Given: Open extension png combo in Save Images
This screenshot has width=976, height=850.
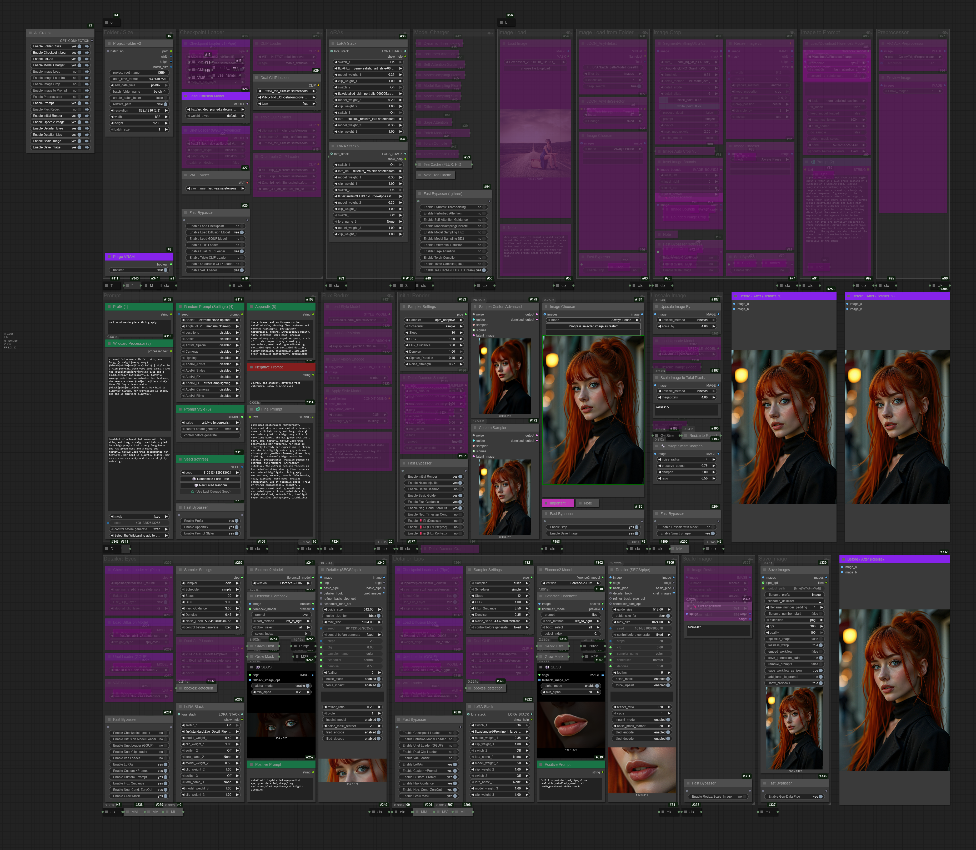Looking at the screenshot, I should 793,620.
